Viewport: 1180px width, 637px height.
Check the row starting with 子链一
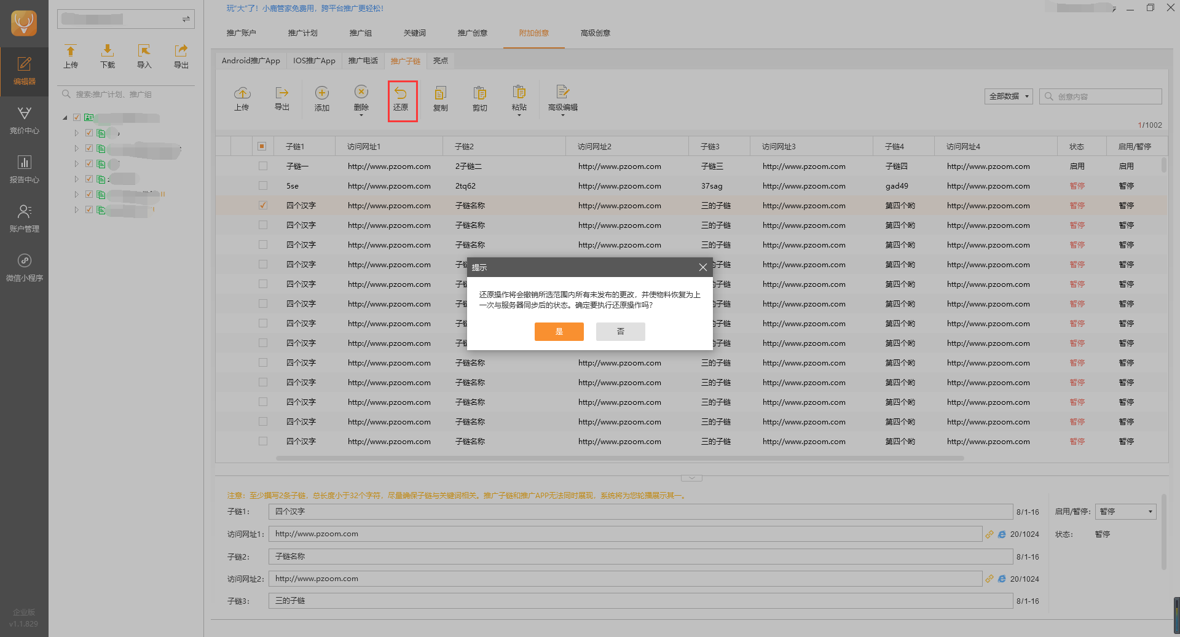(263, 166)
